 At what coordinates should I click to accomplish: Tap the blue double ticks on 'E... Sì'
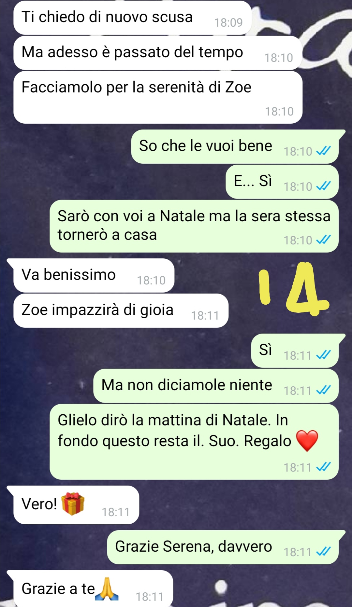(324, 186)
